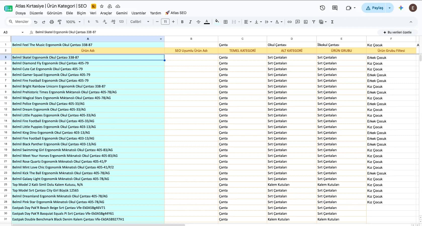Increase font size with plus

click(173, 22)
